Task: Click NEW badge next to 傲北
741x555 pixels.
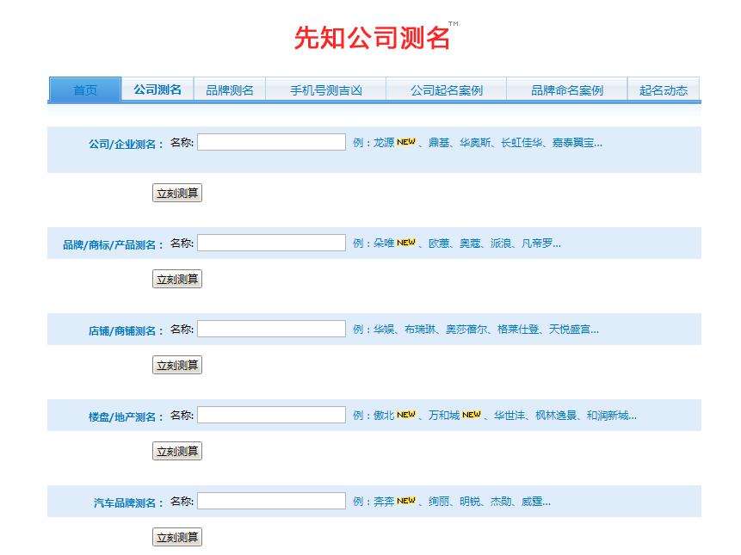Action: pos(406,414)
